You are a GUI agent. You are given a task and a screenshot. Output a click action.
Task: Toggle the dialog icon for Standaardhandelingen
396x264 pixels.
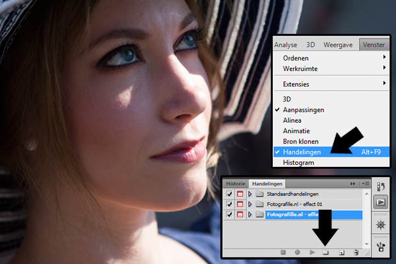(240, 194)
